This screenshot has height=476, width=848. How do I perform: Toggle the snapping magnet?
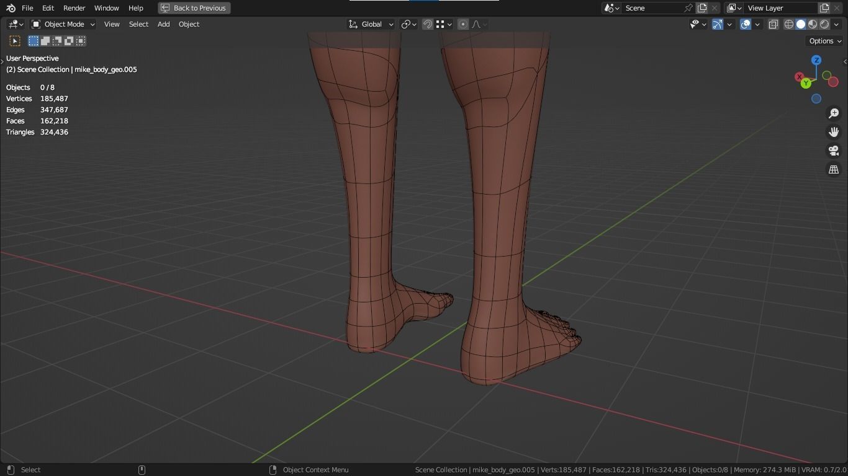428,24
